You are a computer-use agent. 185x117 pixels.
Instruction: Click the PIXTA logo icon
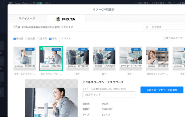(x=58, y=19)
